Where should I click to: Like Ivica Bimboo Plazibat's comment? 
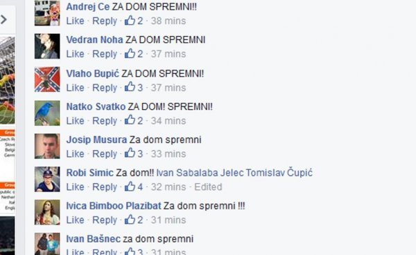75,220
